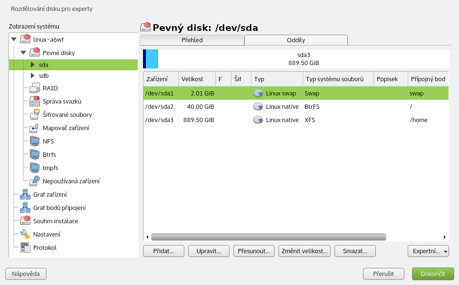
Task: Expand the sda disk tree node
Action: [x=33, y=65]
